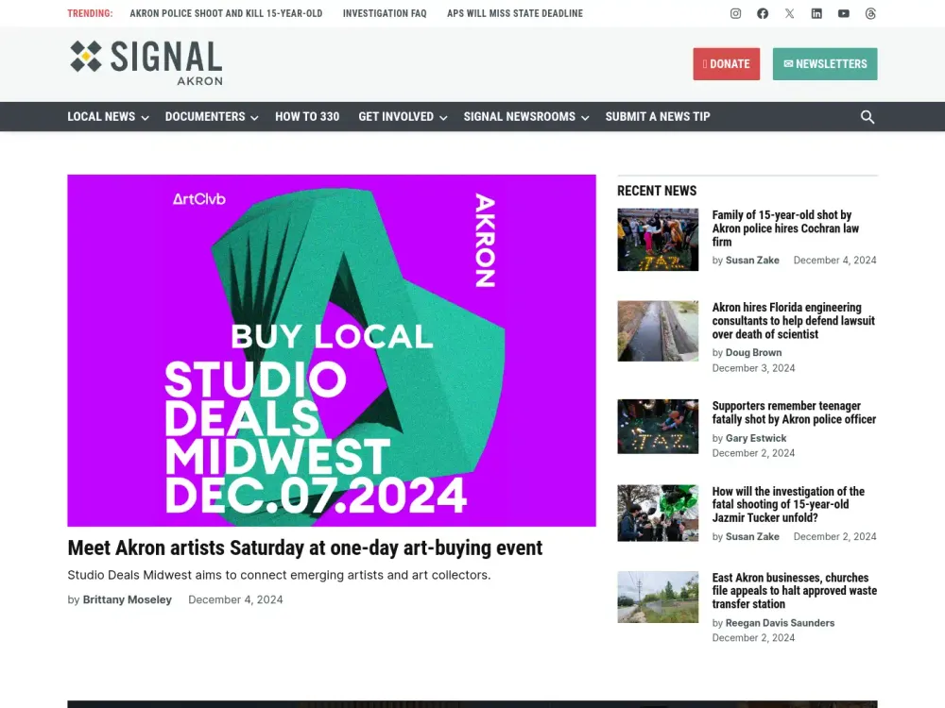Read the Akron artists art-buying event headline
The width and height of the screenshot is (945, 708).
click(304, 548)
